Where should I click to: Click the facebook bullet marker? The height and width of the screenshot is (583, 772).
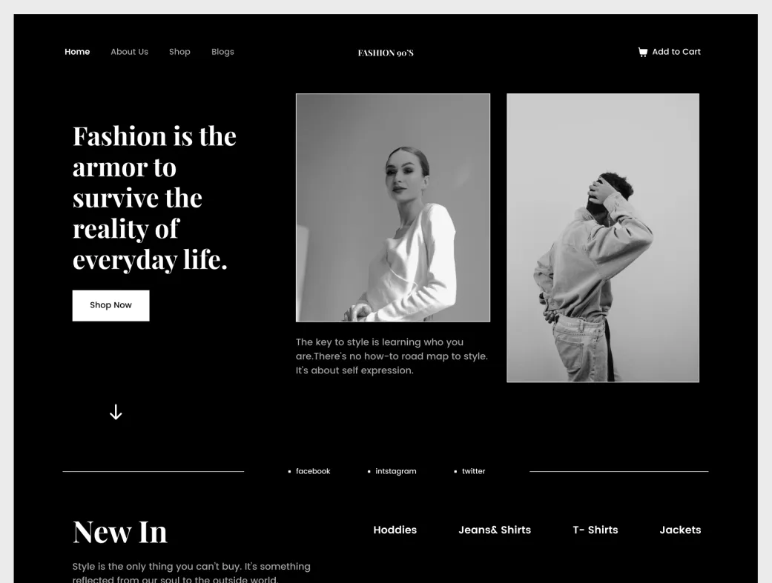coord(289,471)
